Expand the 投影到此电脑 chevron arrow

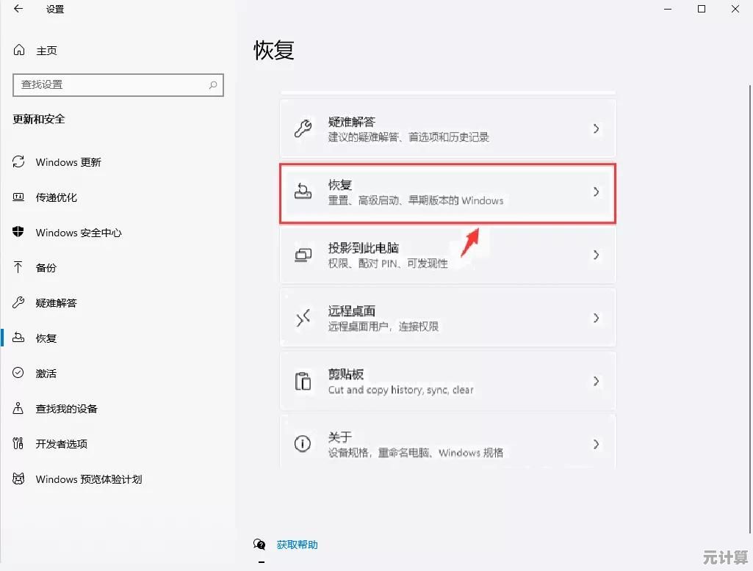click(x=596, y=255)
